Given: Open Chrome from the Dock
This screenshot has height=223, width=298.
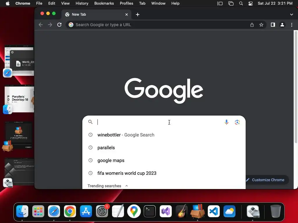Looking at the screenshot, I should click(x=70, y=211).
